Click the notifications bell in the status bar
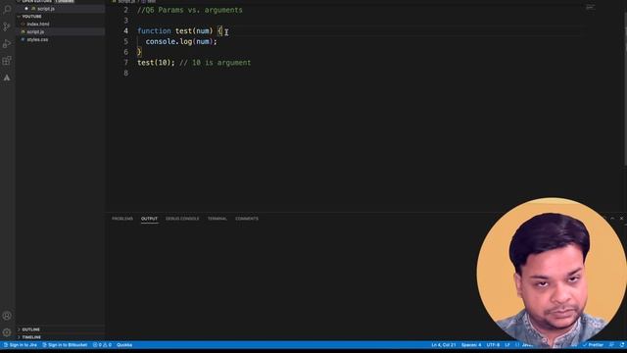The height and width of the screenshot is (353, 627). click(622, 345)
